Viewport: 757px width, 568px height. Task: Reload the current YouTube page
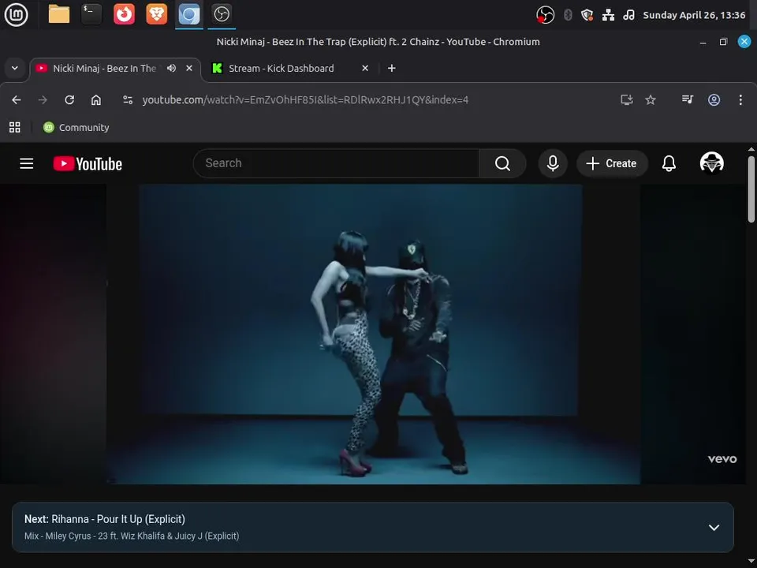pos(69,100)
